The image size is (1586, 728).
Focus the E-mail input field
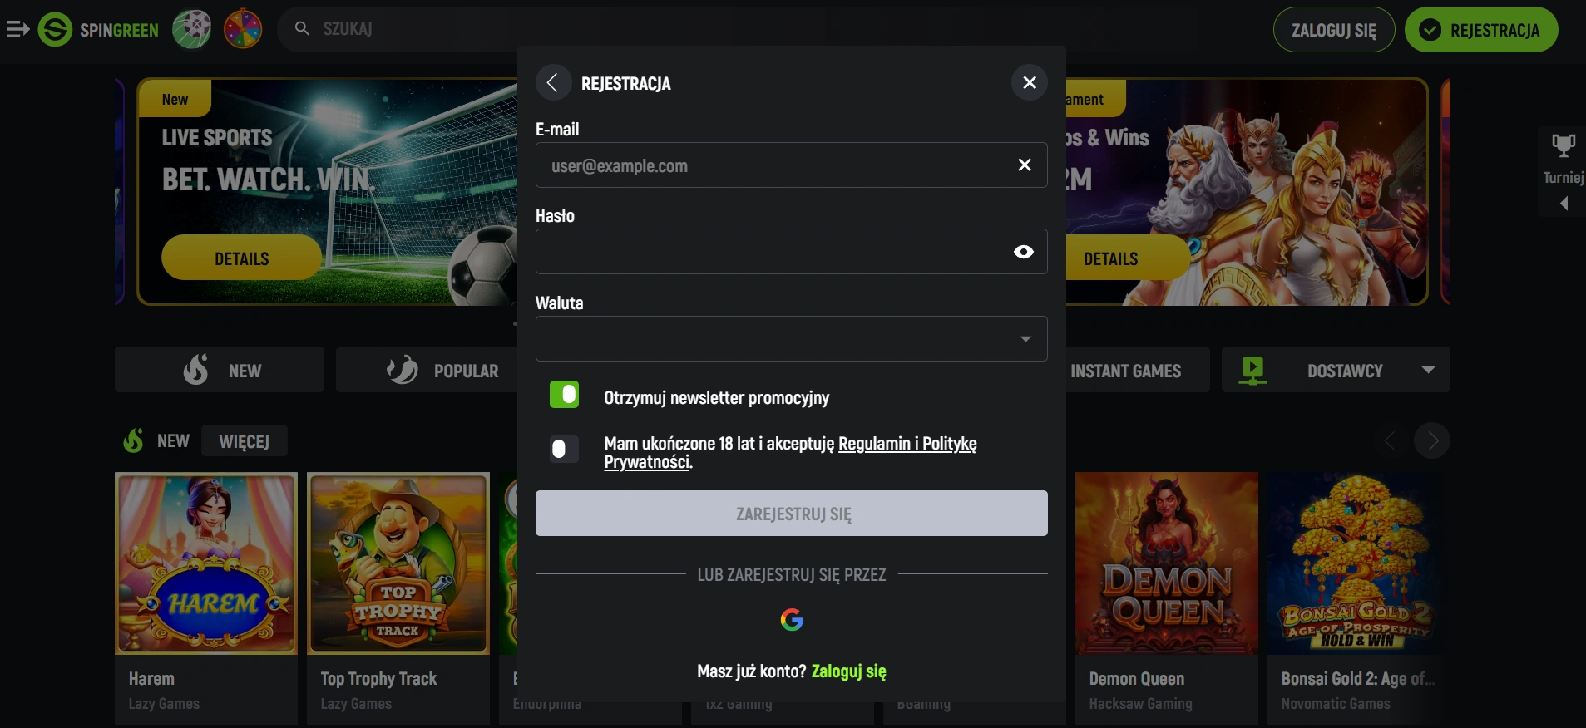(791, 165)
